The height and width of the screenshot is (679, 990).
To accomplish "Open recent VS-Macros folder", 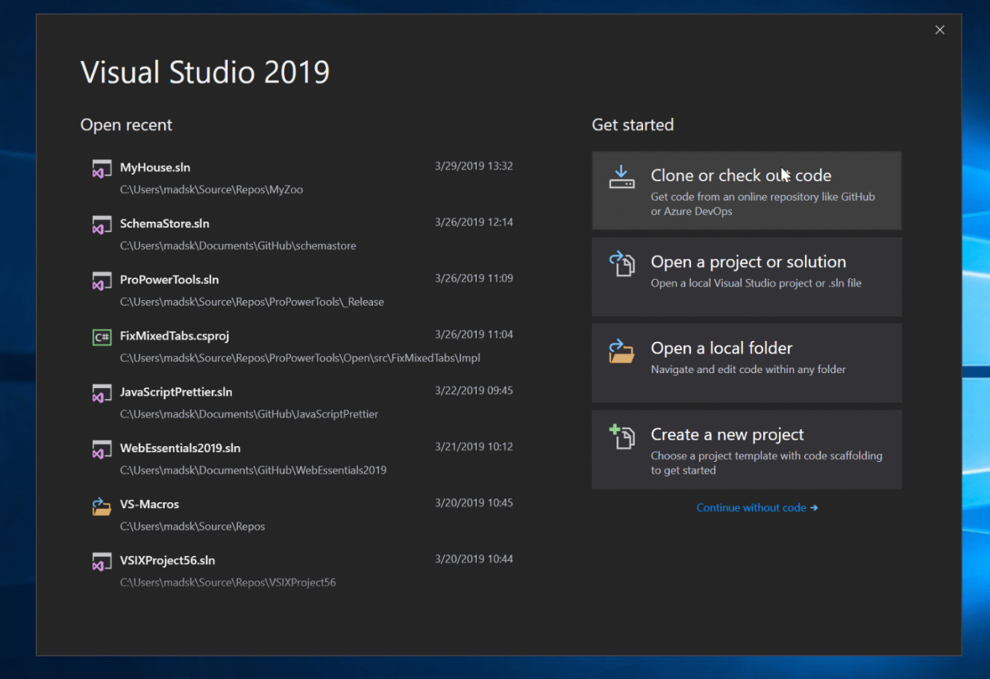I will click(x=149, y=504).
